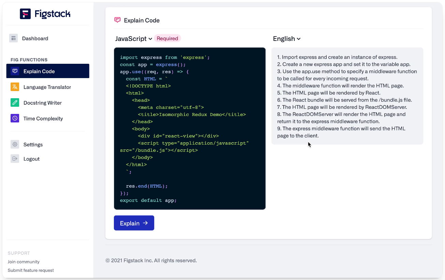The height and width of the screenshot is (280, 445).
Task: Click the title Isomorphic Redux Demo line
Action: tap(192, 114)
